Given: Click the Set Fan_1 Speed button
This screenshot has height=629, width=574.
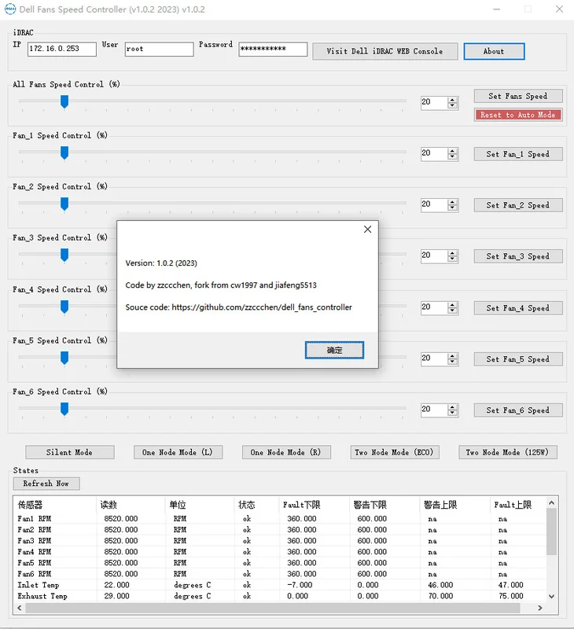Looking at the screenshot, I should click(518, 154).
